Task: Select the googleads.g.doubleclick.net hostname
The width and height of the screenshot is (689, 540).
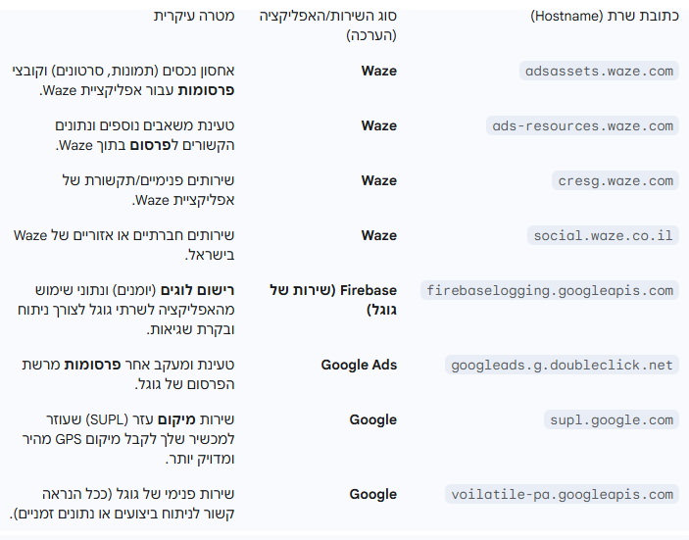Action: [x=563, y=365]
